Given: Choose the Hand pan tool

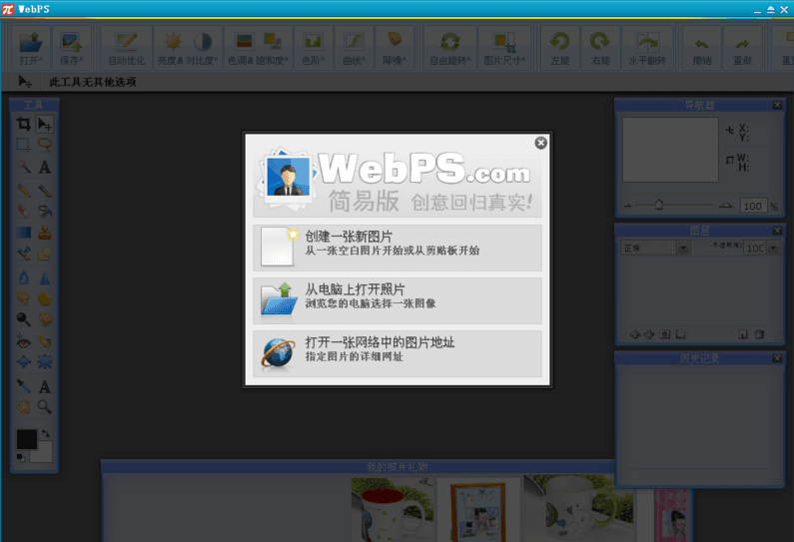Looking at the screenshot, I should pyautogui.click(x=23, y=406).
